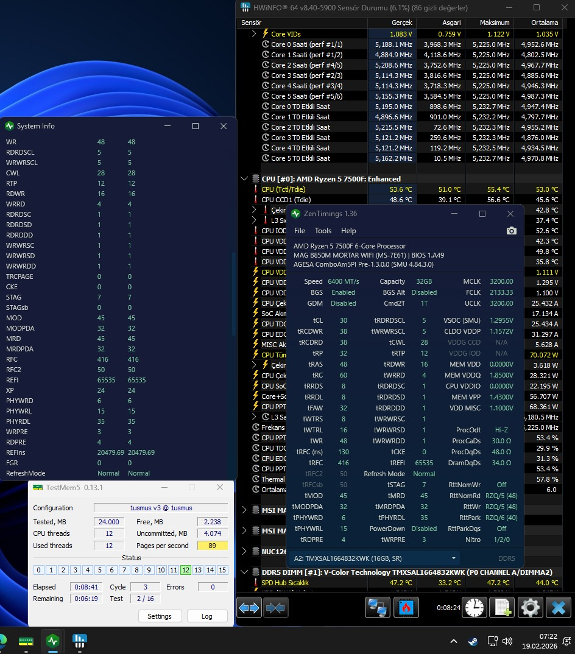Expand the L3 Sa clock row

pyautogui.click(x=254, y=417)
